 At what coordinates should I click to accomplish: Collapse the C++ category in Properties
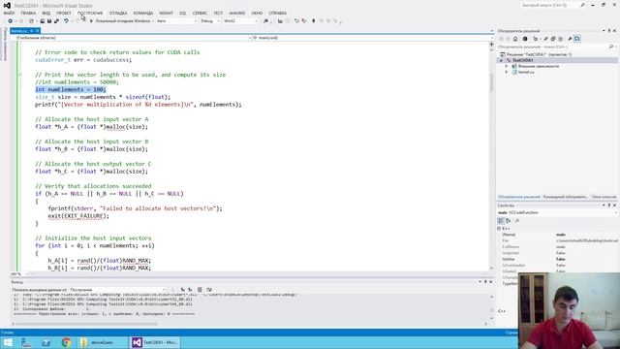point(499,229)
